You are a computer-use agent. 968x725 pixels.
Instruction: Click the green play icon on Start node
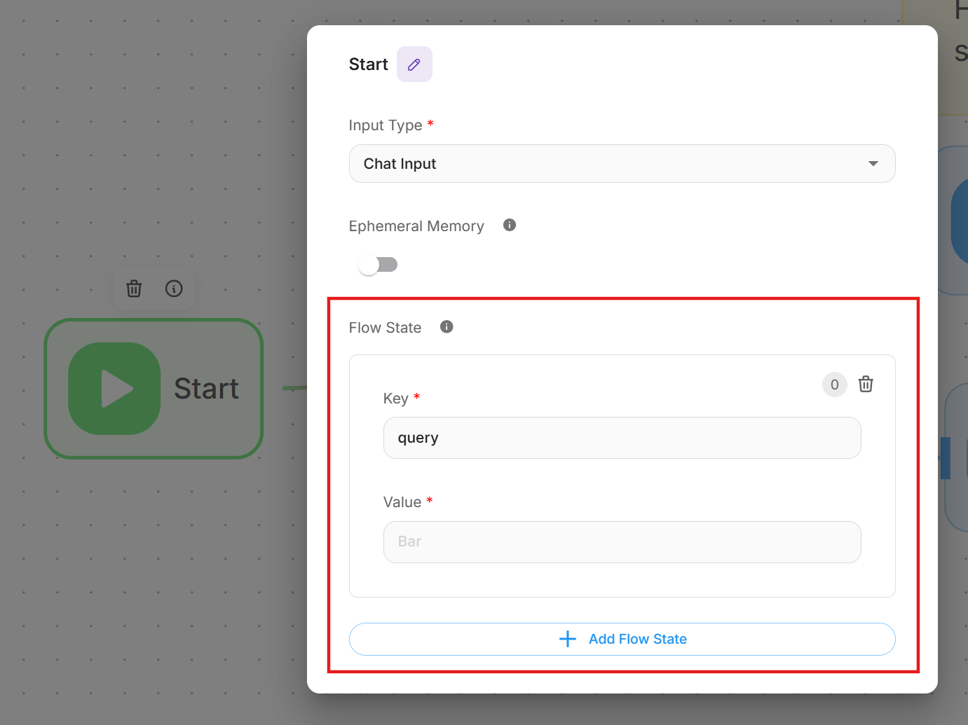click(115, 389)
